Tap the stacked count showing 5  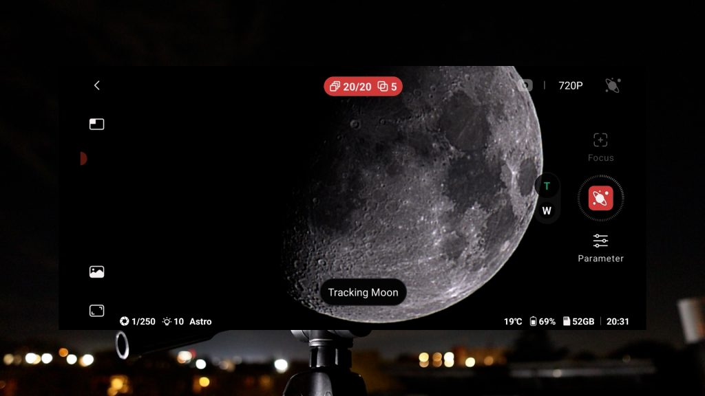(x=388, y=87)
